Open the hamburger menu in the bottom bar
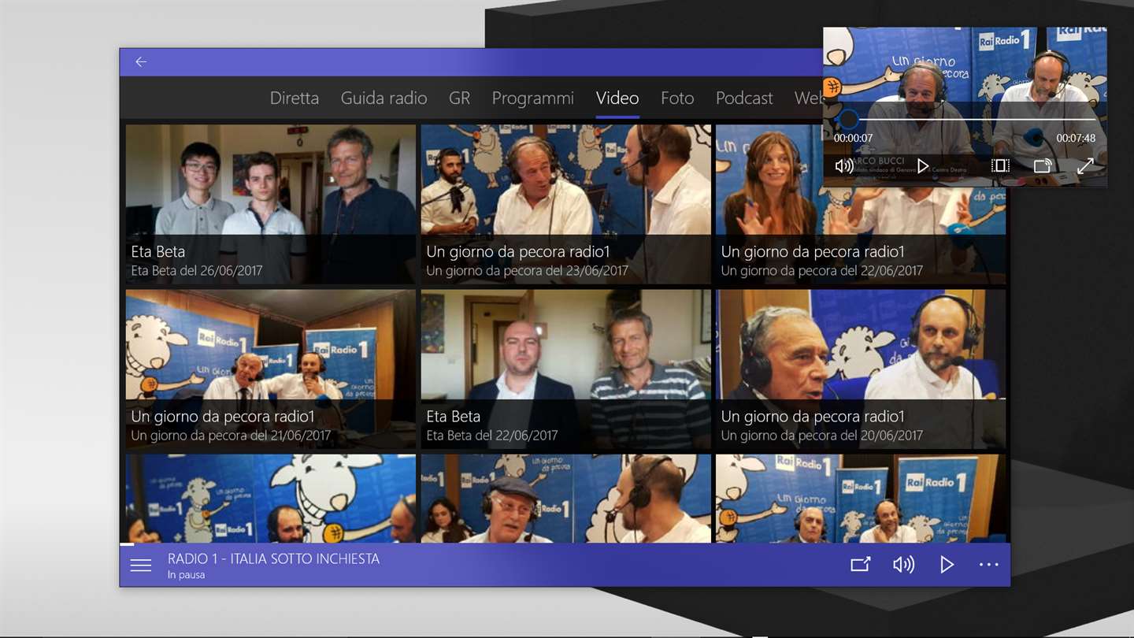The image size is (1134, 638). pos(141,566)
